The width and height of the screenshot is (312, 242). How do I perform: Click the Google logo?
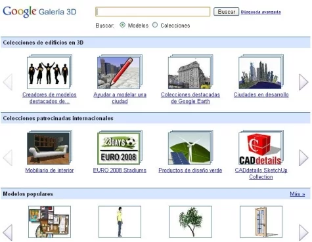pyautogui.click(x=20, y=12)
